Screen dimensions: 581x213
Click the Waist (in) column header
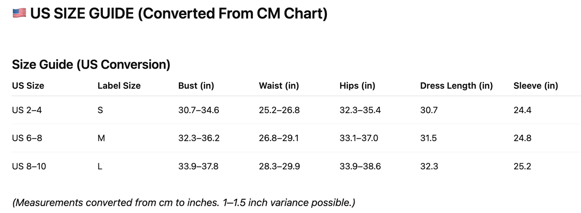coord(279,85)
